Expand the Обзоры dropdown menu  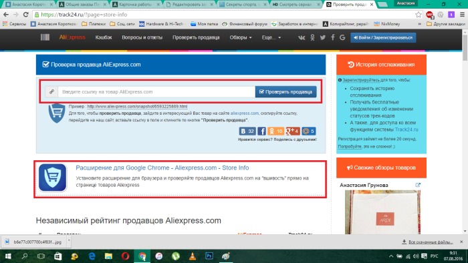tap(241, 37)
